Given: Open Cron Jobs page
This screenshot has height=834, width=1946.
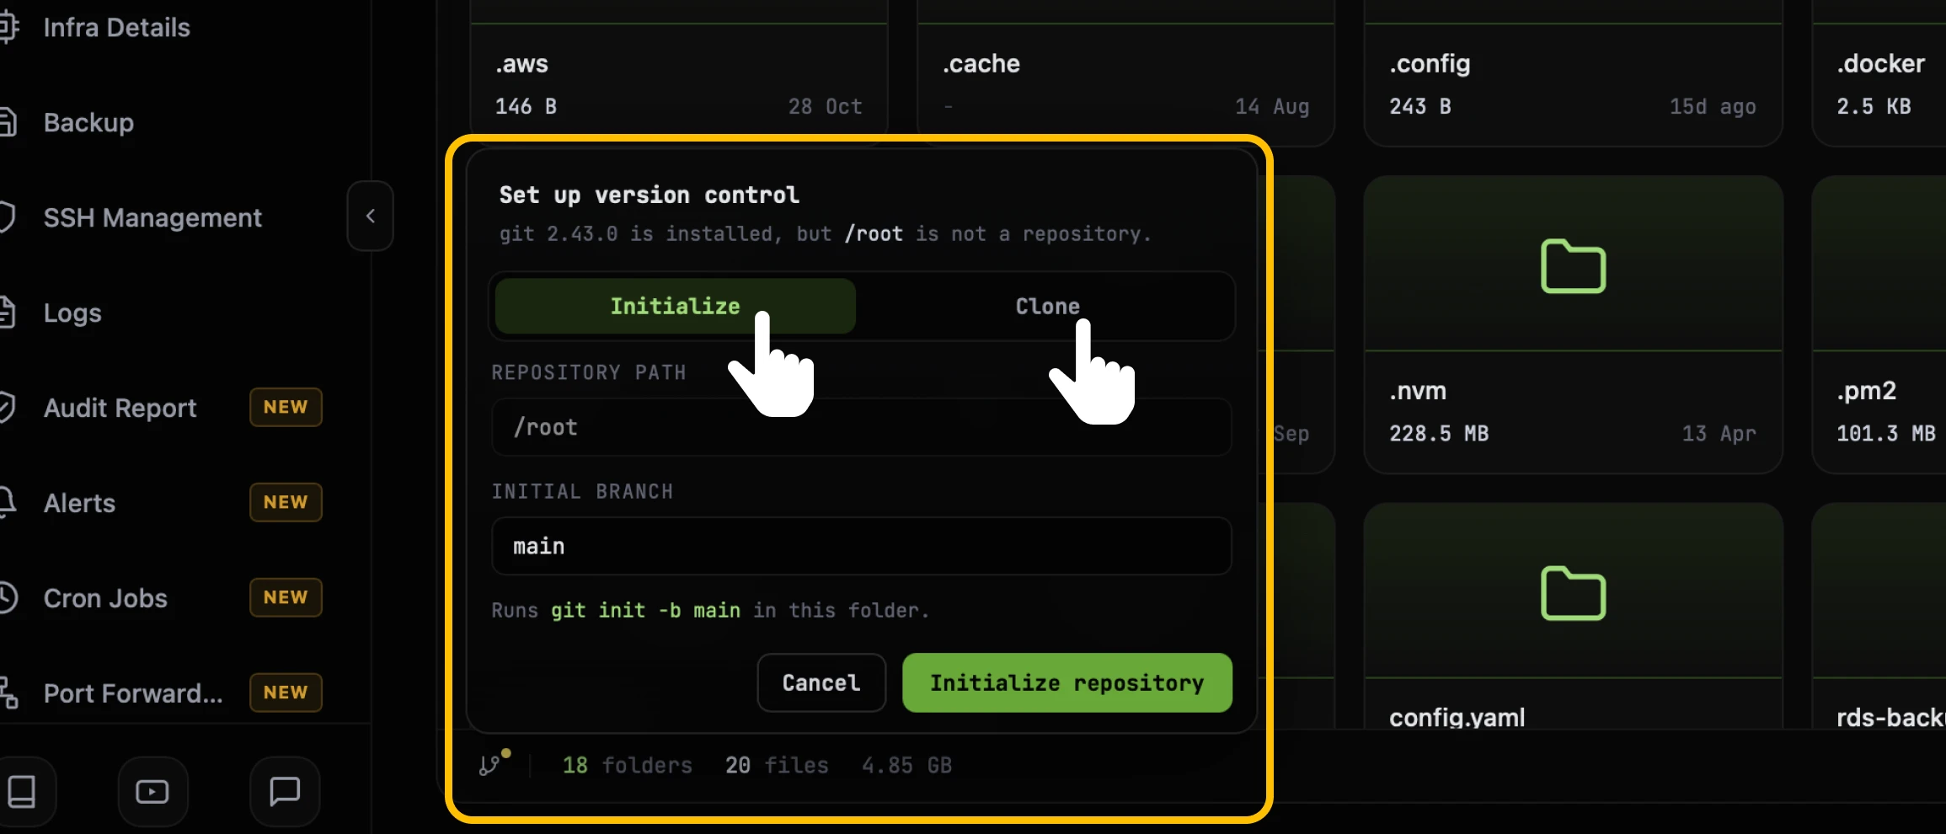Looking at the screenshot, I should [x=105, y=599].
